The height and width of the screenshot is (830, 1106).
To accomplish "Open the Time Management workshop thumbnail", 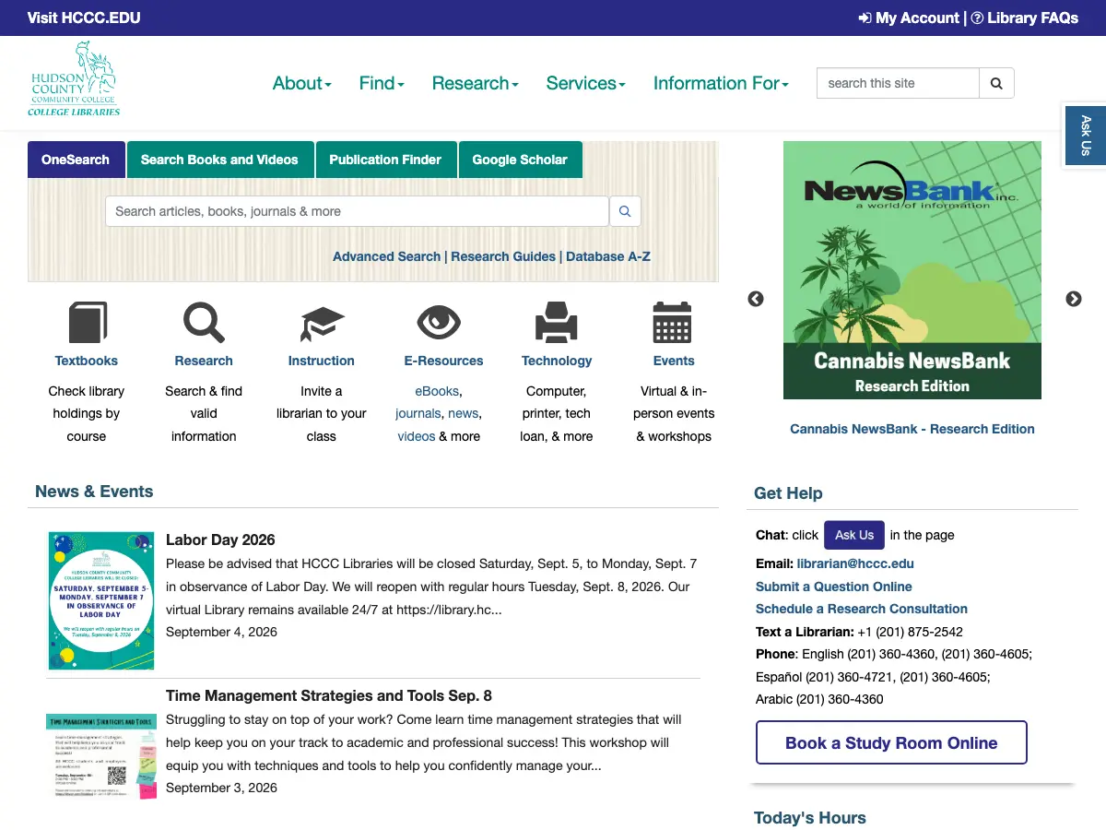I will (101, 756).
